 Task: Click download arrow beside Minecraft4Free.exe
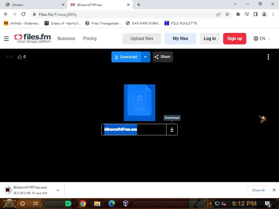click(x=172, y=130)
